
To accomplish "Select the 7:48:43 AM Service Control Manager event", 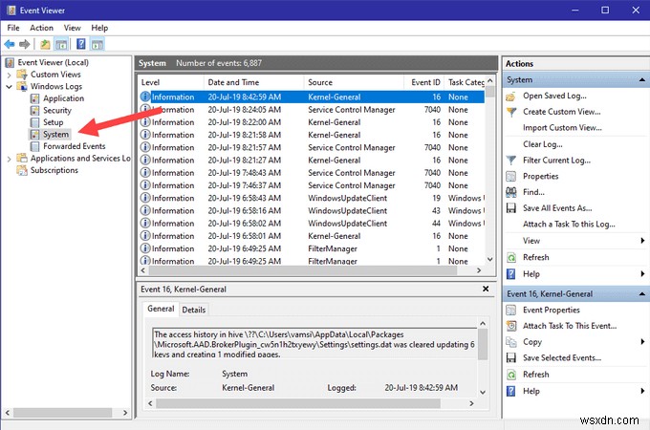I will [312, 173].
